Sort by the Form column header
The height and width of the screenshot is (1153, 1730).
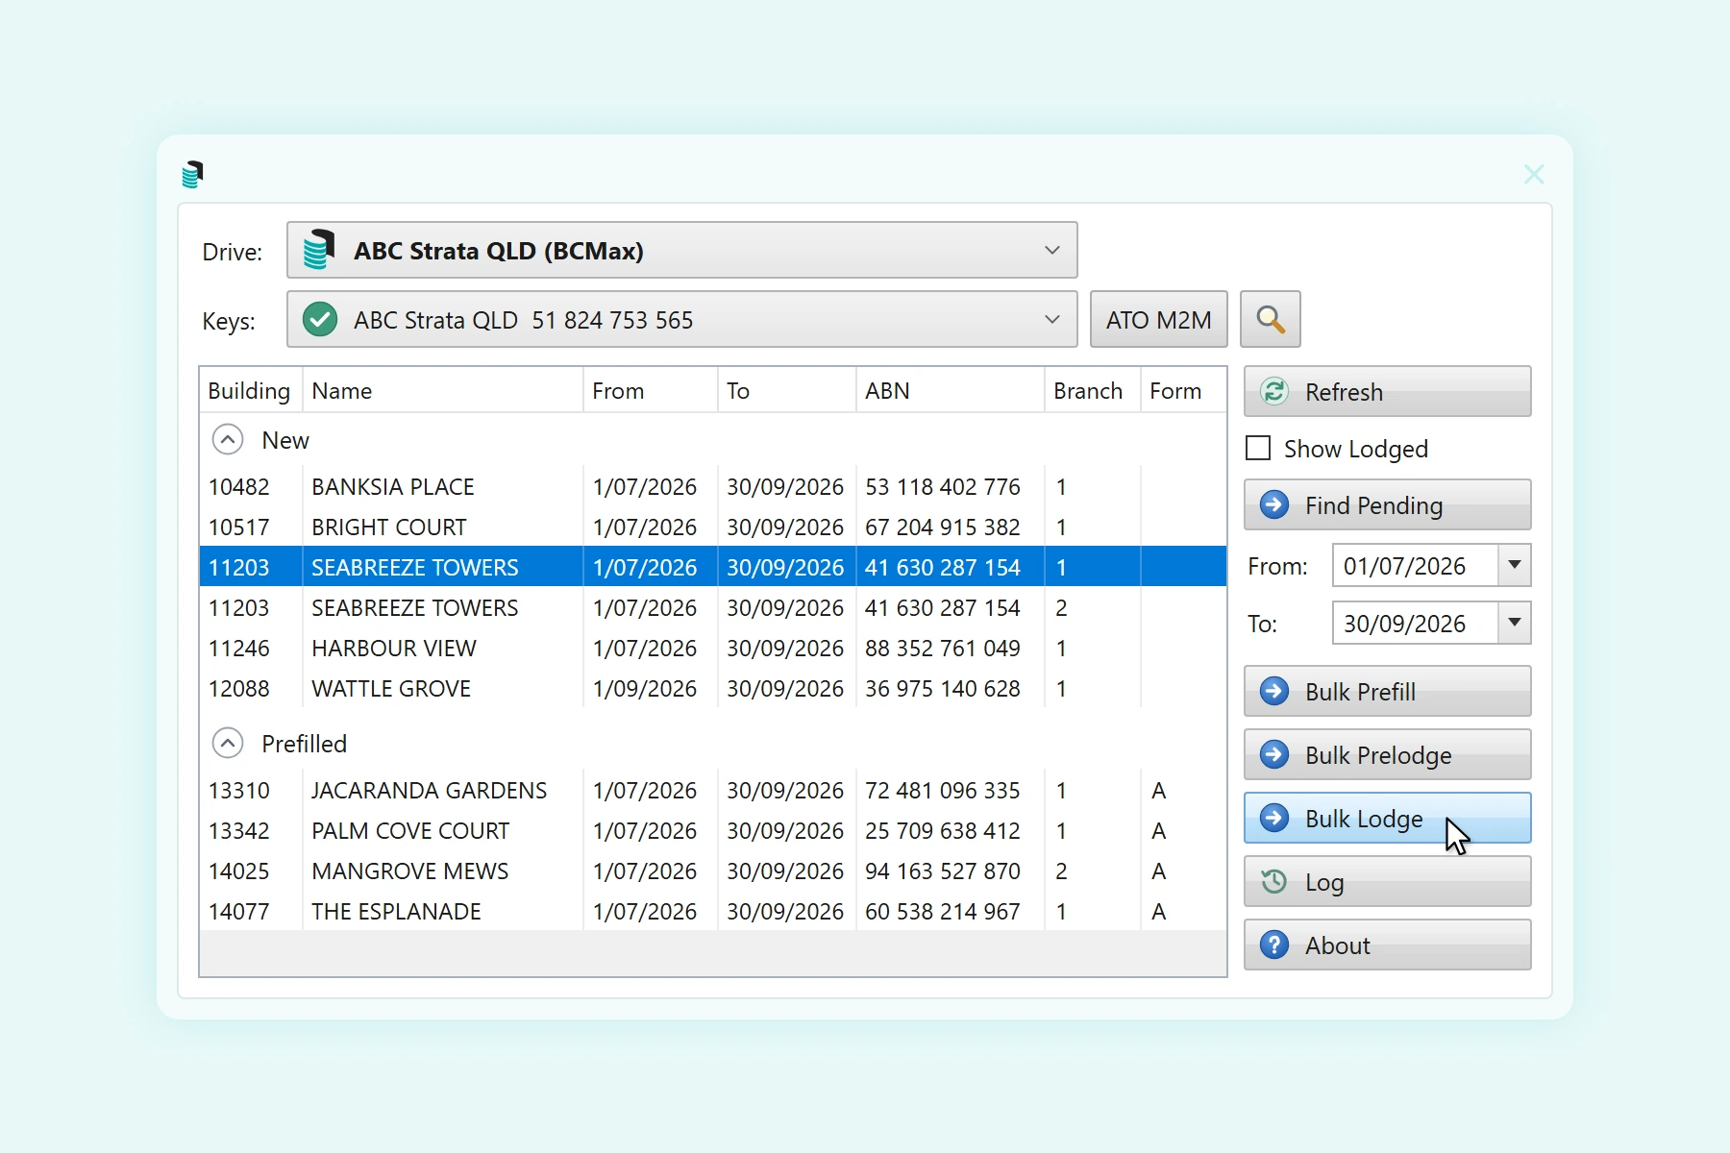point(1183,391)
